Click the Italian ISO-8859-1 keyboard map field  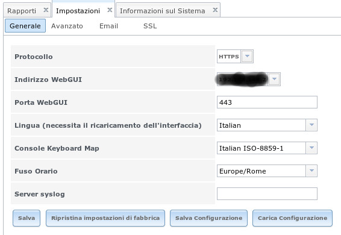[x=261, y=148]
